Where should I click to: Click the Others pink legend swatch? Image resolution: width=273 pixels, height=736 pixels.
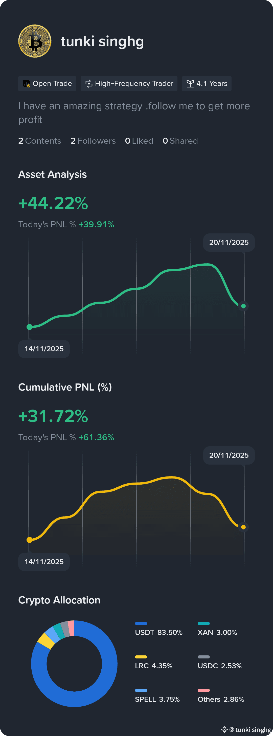pyautogui.click(x=204, y=690)
